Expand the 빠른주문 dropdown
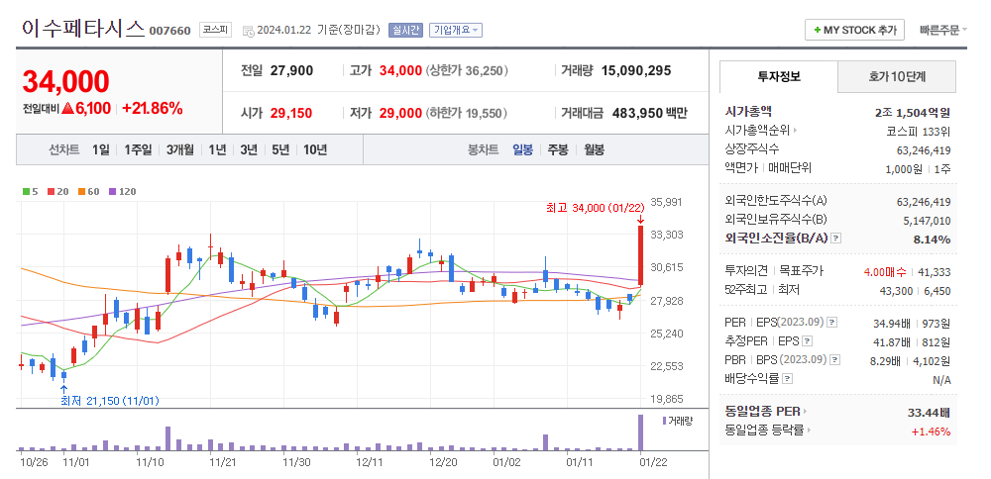The height and width of the screenshot is (479, 991). [x=943, y=30]
